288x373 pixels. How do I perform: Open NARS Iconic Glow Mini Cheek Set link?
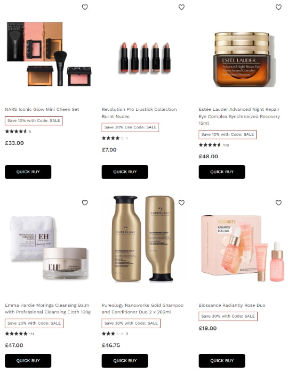pyautogui.click(x=42, y=109)
